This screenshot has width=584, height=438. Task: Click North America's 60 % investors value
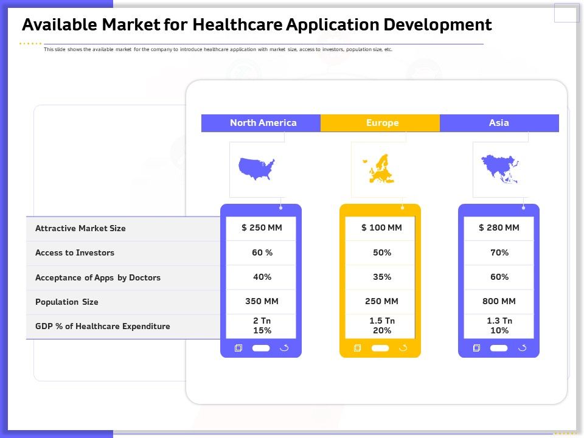point(262,252)
